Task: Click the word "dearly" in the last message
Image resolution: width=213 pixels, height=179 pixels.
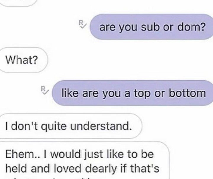Action: [101, 169]
